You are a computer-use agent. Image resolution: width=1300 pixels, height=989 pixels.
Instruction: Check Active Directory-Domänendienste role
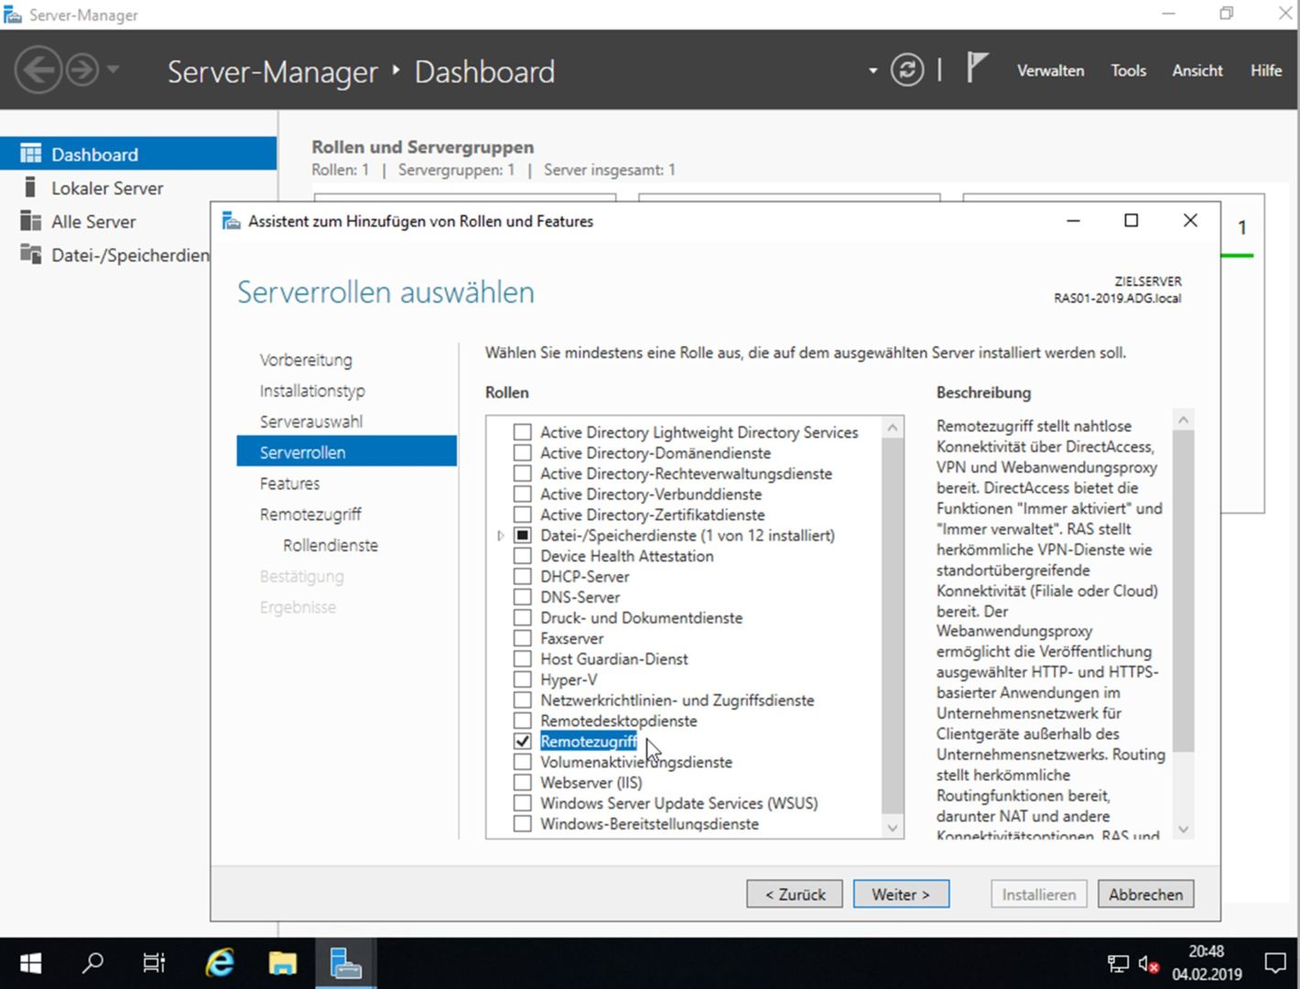(522, 452)
